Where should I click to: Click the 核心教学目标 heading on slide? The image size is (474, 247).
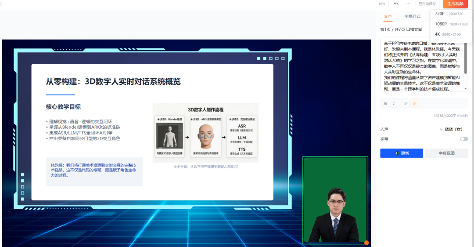(x=64, y=106)
